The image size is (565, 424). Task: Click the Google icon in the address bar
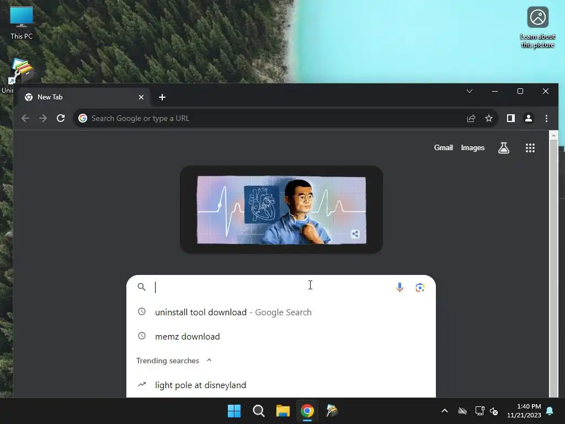[x=83, y=118]
